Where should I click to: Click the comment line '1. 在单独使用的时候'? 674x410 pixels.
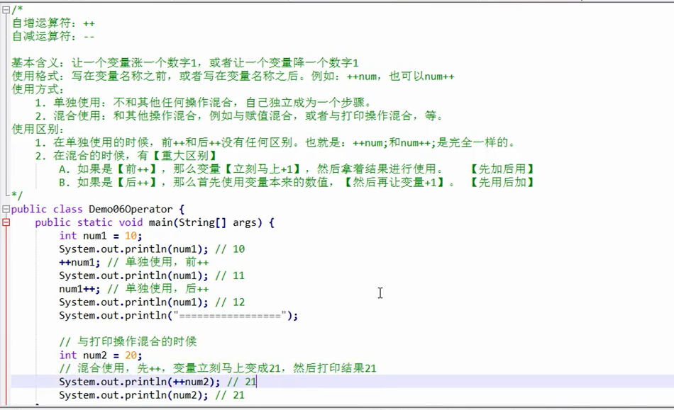tap(275, 143)
